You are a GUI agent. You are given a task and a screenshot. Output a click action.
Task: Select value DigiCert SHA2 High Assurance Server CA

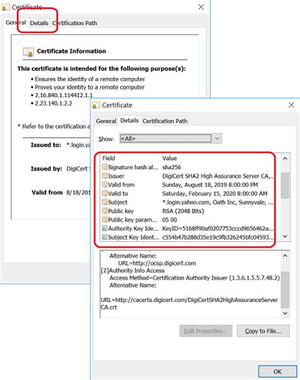218,176
